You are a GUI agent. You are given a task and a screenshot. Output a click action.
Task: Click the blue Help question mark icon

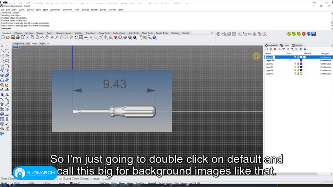pos(154,37)
